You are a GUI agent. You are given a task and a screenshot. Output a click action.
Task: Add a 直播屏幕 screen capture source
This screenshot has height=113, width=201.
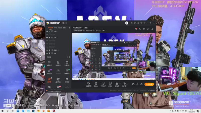pyautogui.click(x=89, y=84)
